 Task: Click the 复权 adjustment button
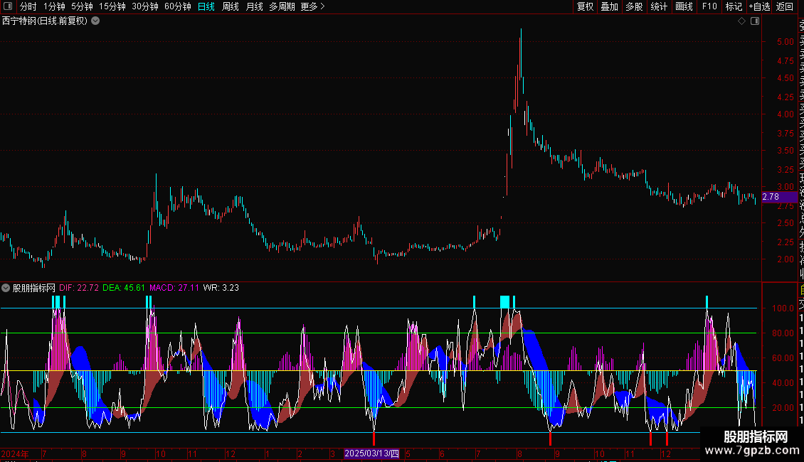585,6
